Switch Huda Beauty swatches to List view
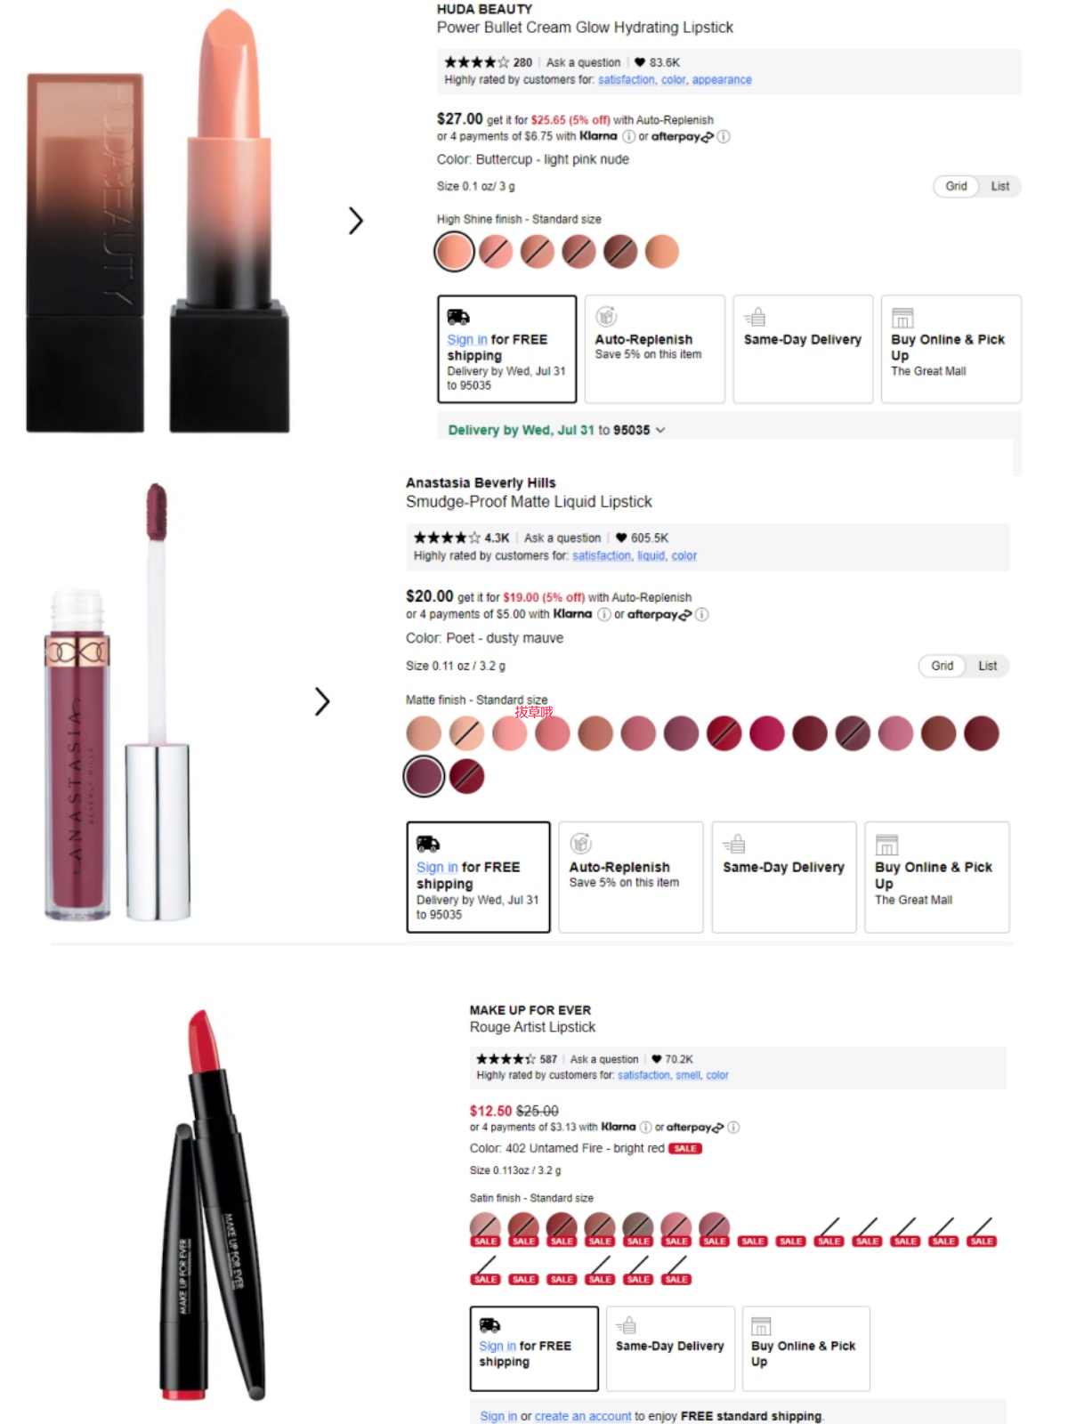 pos(999,186)
